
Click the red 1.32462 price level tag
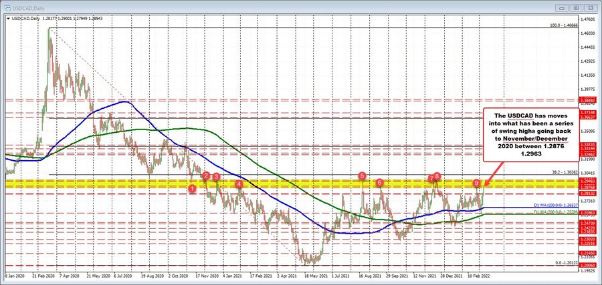(587, 154)
